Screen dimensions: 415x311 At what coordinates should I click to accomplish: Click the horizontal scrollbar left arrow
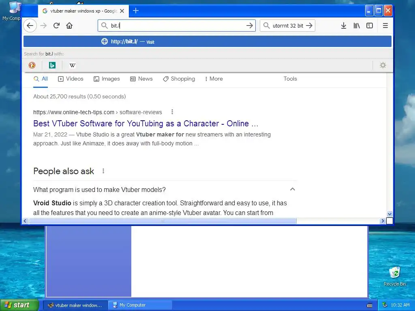click(25, 221)
